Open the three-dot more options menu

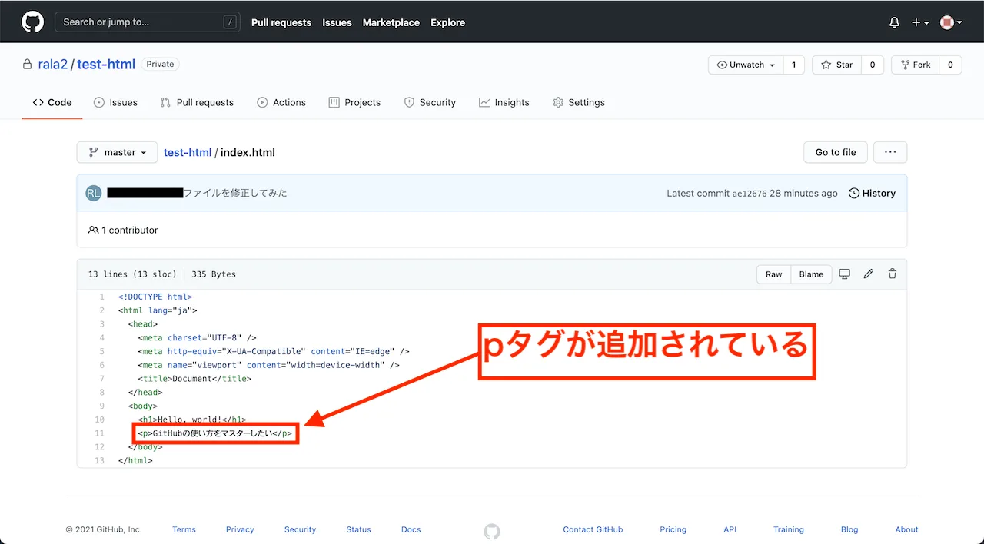click(x=890, y=152)
